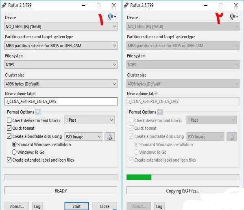Screen dimensions: 244x210
Task: Open 1 Pass dropdown in left window
Action: (x=89, y=120)
